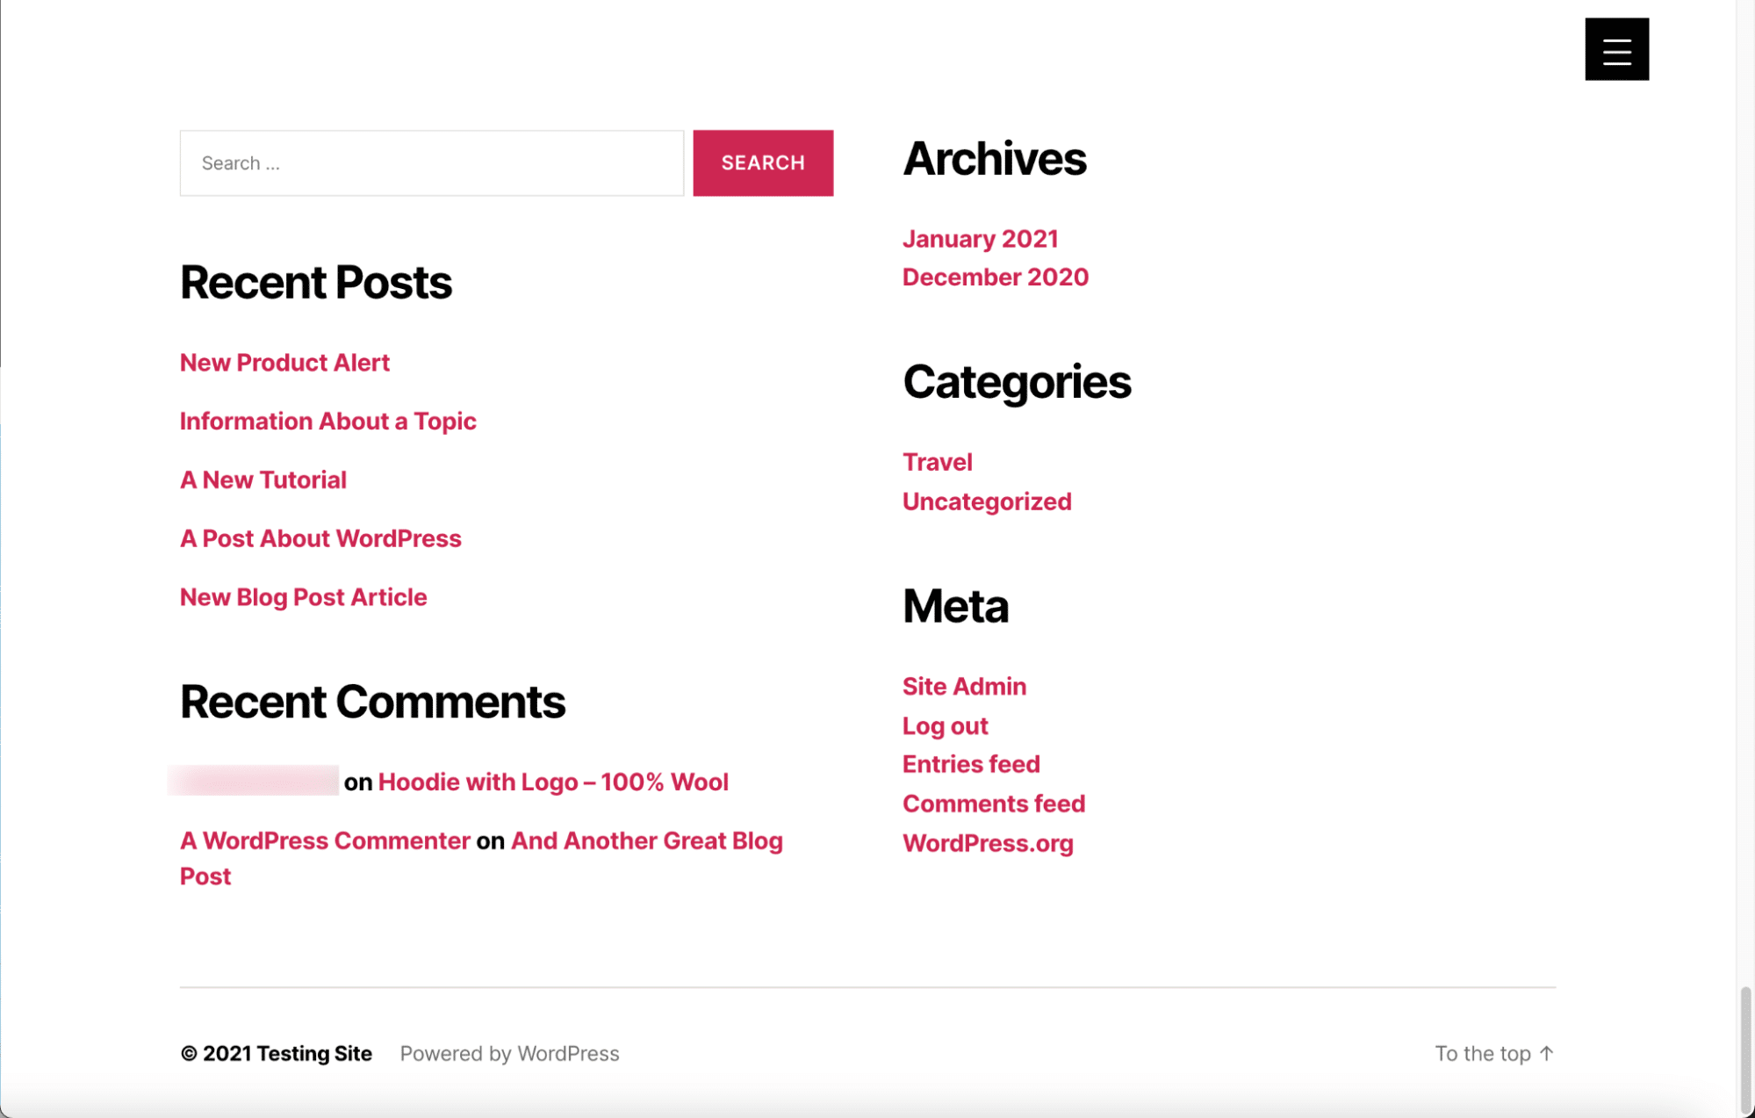
Task: Click the January 2021 archive link
Action: (980, 238)
